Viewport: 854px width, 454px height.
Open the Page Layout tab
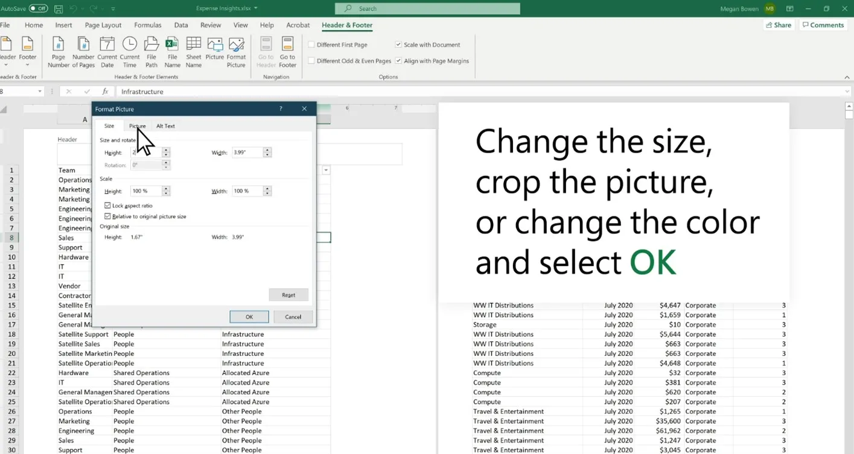click(103, 25)
